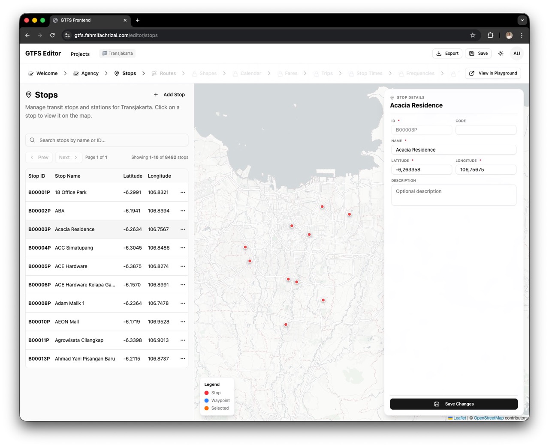Open the Projects menu item

(x=80, y=54)
